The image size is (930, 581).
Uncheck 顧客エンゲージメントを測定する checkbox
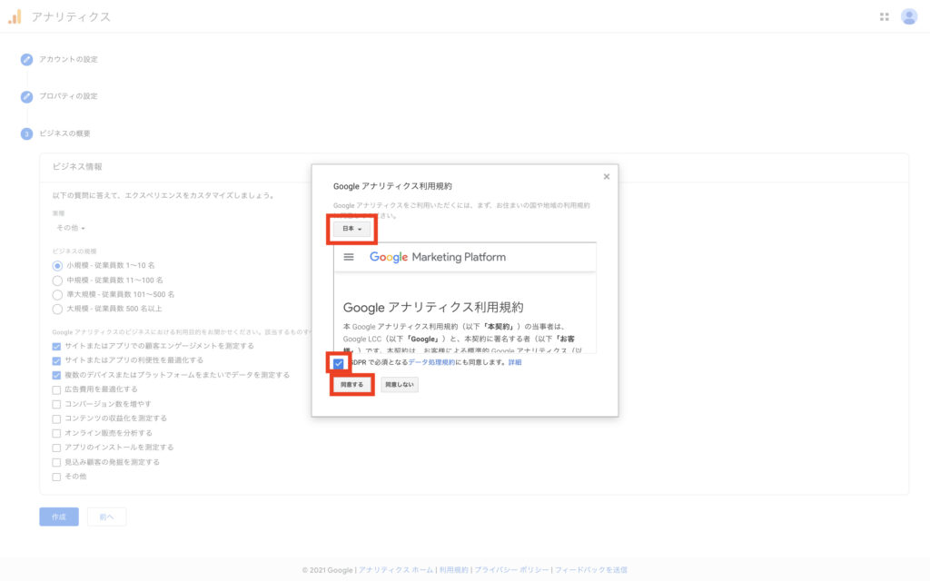click(x=56, y=346)
